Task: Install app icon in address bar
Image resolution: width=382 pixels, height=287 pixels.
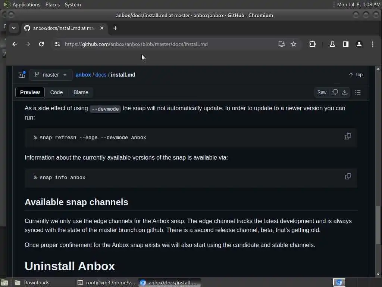Action: 281,44
